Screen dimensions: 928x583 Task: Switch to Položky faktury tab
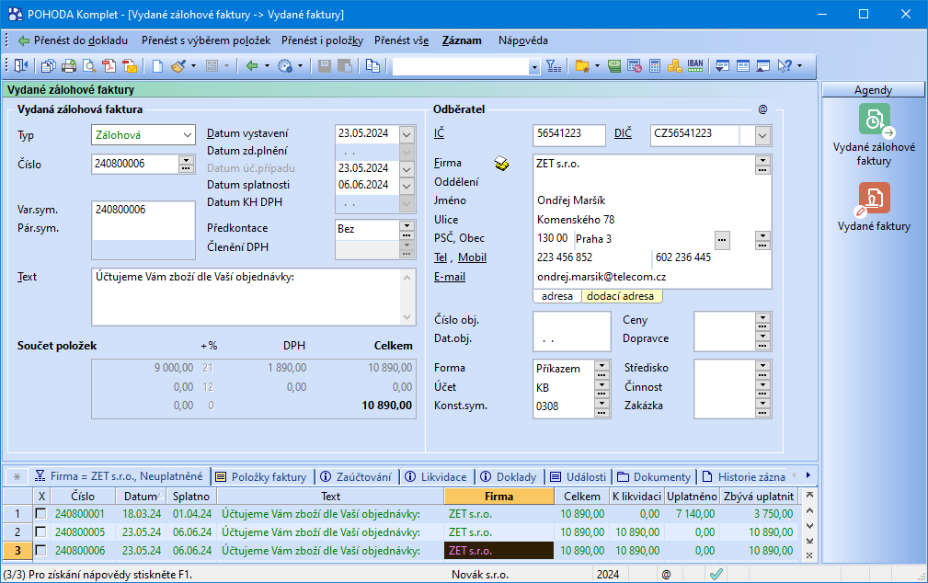point(261,476)
